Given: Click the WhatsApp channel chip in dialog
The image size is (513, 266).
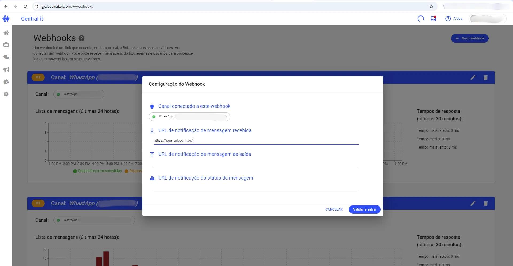Looking at the screenshot, I should [x=189, y=117].
